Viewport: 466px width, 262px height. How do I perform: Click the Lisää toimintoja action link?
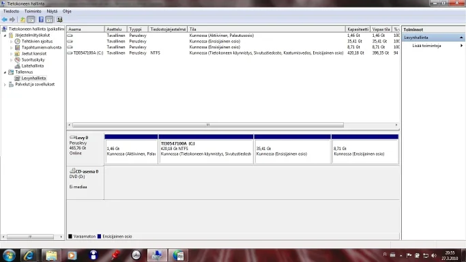tap(426, 46)
